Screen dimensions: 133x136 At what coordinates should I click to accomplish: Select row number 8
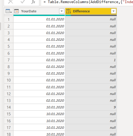(x=9, y=67)
